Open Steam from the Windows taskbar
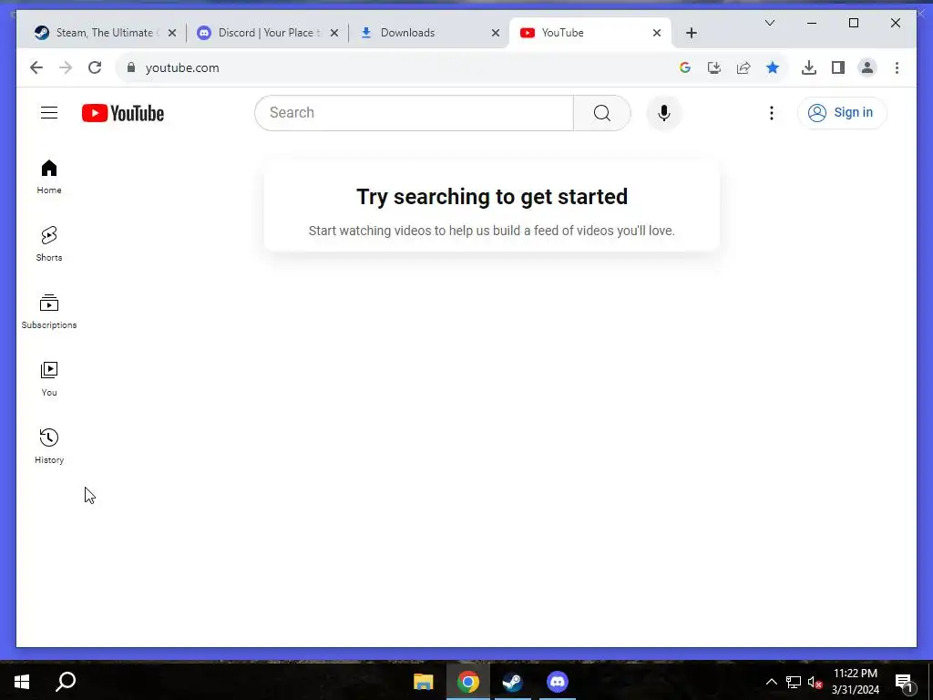Viewport: 933px width, 700px height. [x=512, y=682]
